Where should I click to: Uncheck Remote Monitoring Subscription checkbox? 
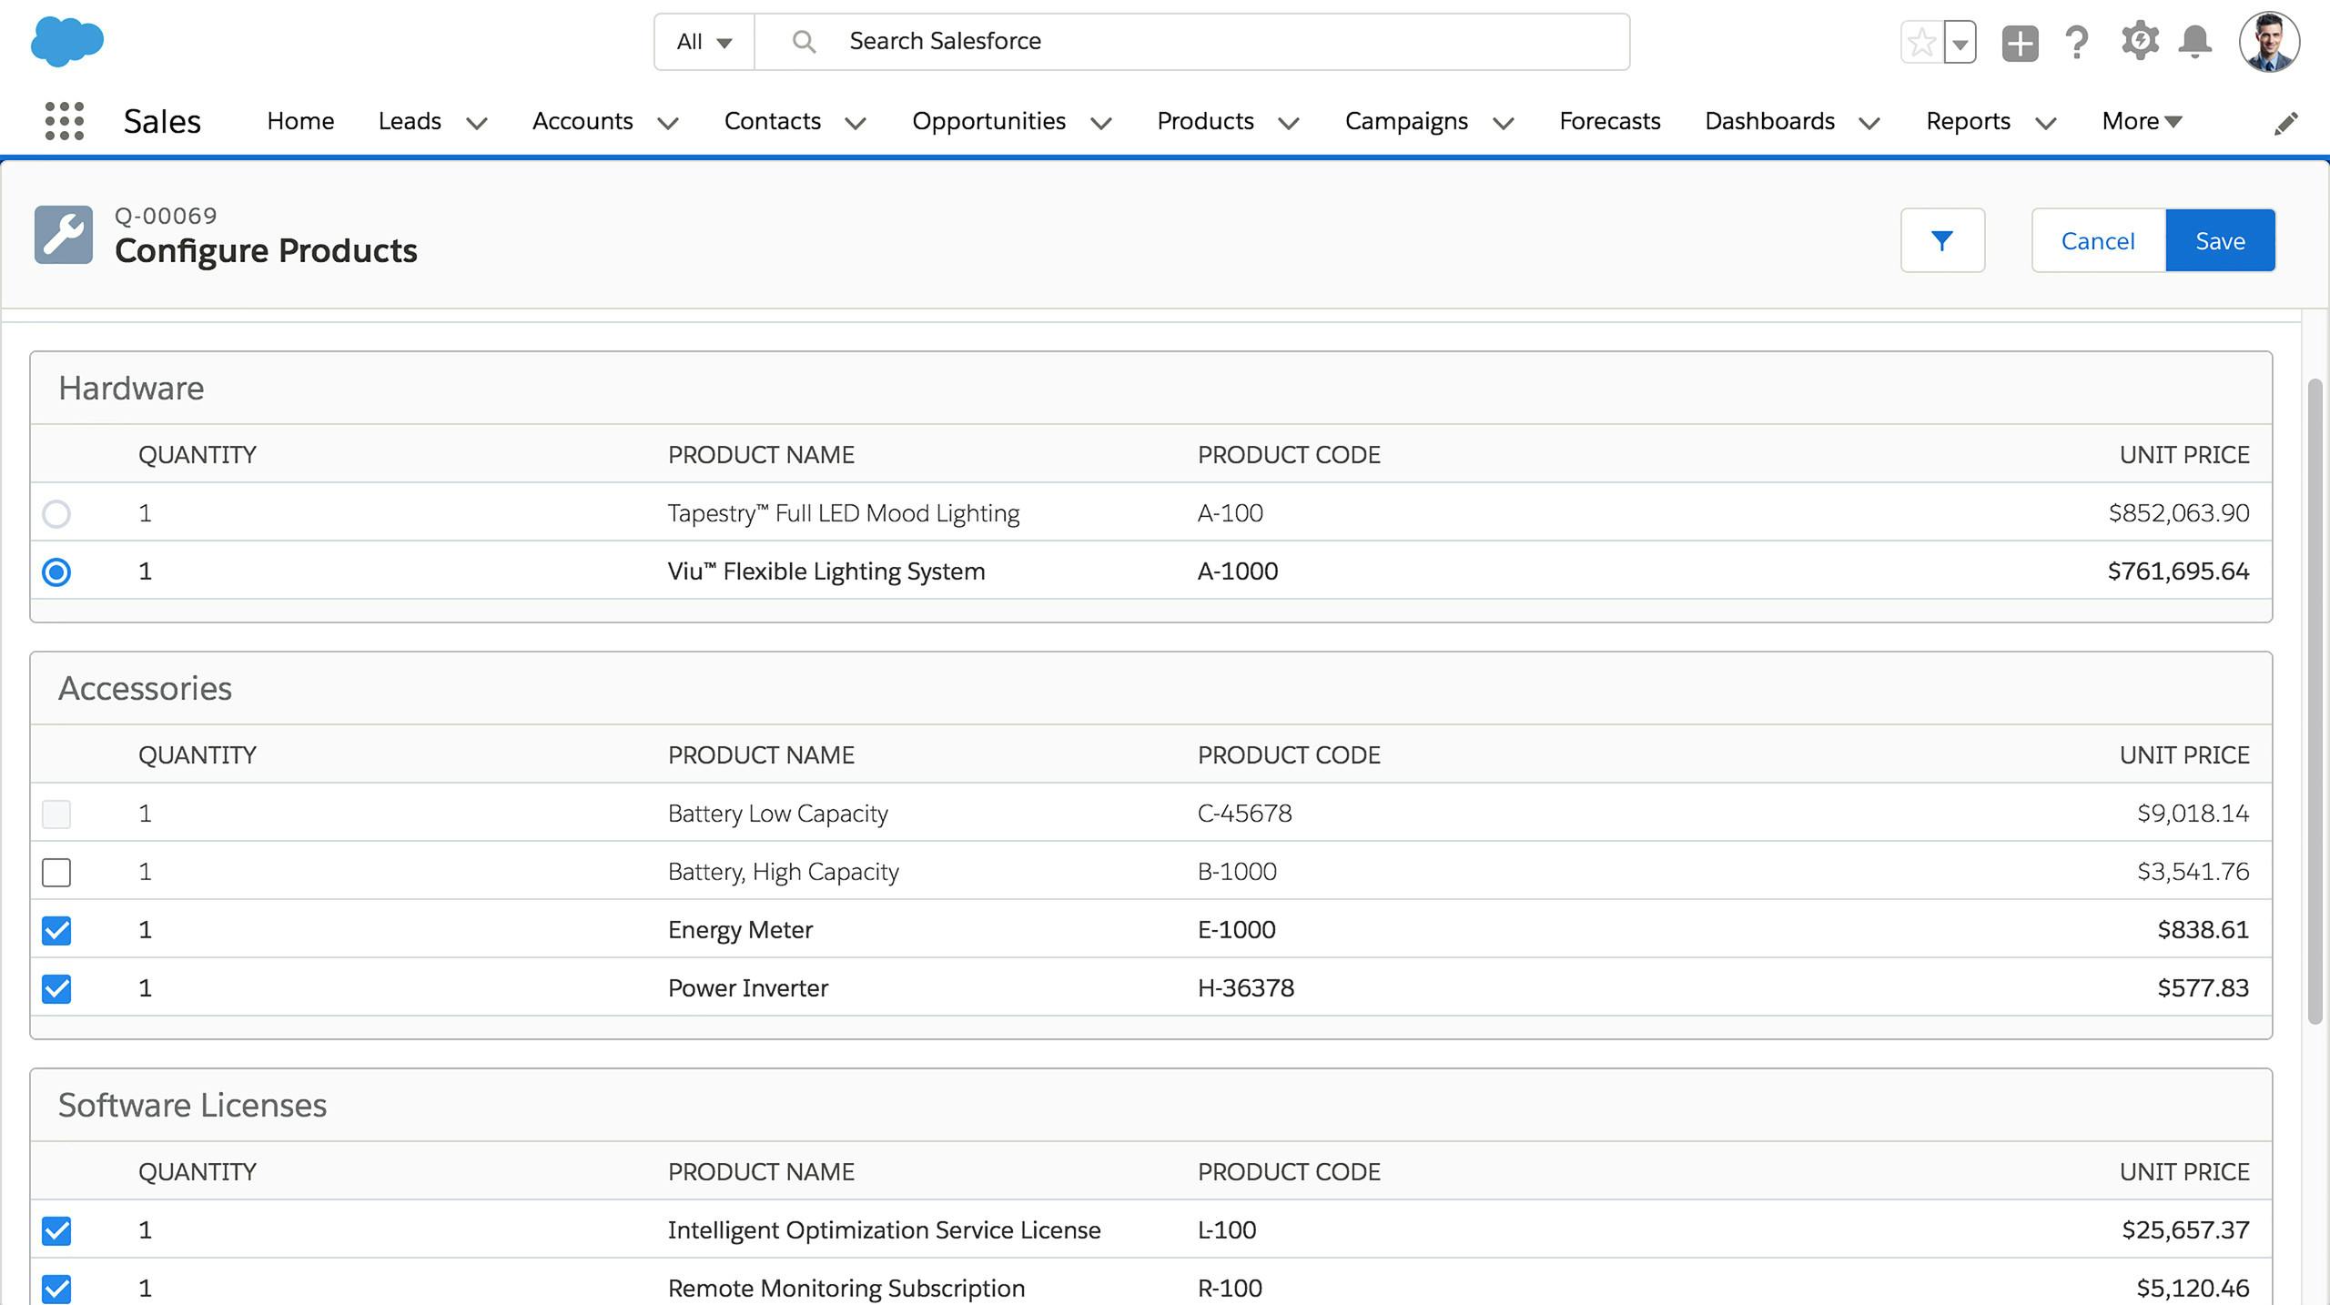pyautogui.click(x=56, y=1289)
